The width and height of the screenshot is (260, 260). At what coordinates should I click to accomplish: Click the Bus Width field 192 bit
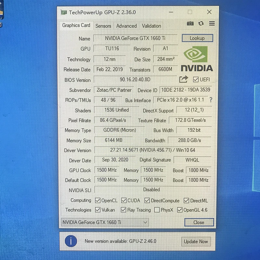pyautogui.click(x=194, y=130)
